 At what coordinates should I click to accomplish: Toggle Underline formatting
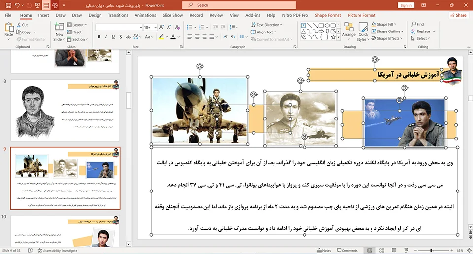113,37
